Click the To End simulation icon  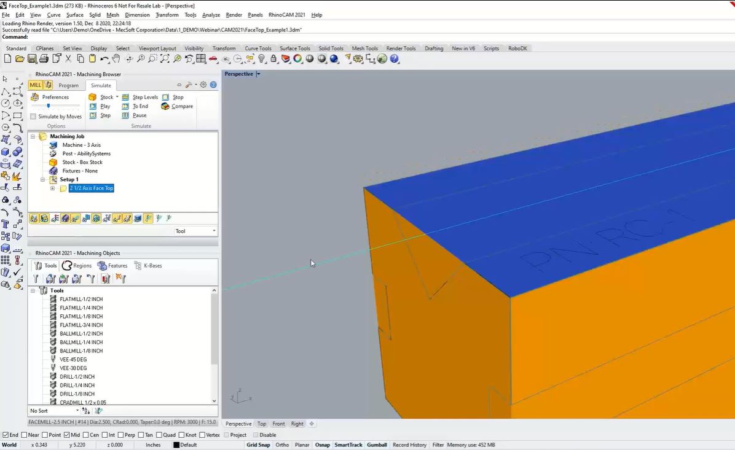(x=125, y=106)
